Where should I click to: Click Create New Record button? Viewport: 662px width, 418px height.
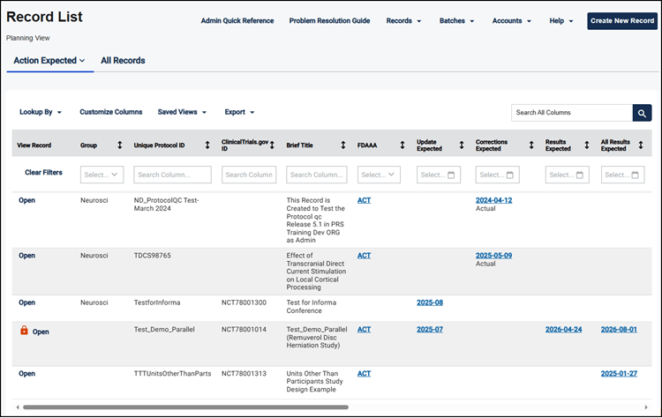(622, 20)
